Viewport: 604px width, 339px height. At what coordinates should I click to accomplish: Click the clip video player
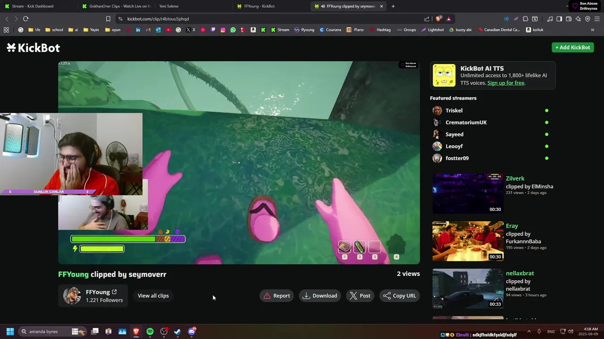click(239, 162)
